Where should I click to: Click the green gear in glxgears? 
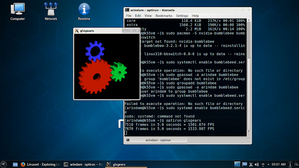point(119,71)
